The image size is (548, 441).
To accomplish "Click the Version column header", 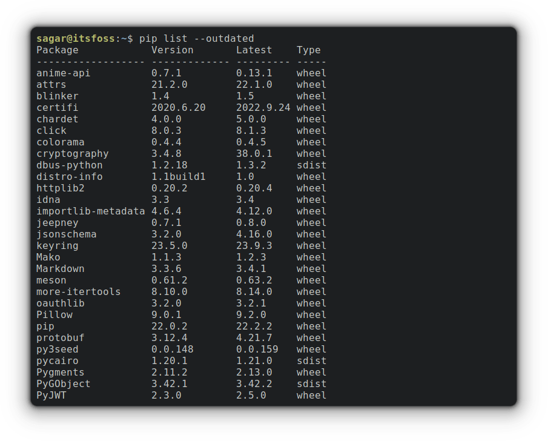I will point(172,50).
